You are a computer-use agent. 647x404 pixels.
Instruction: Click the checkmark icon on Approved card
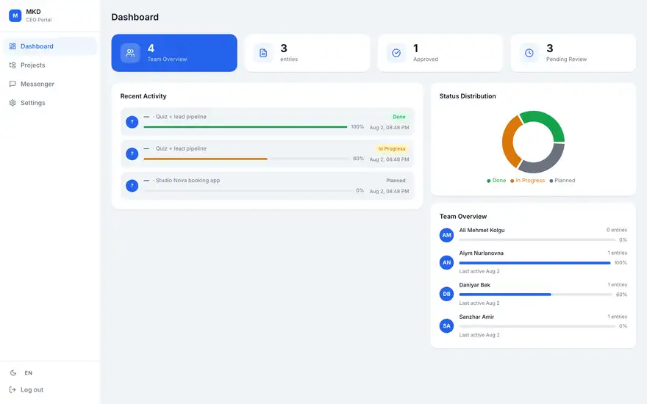click(x=396, y=53)
